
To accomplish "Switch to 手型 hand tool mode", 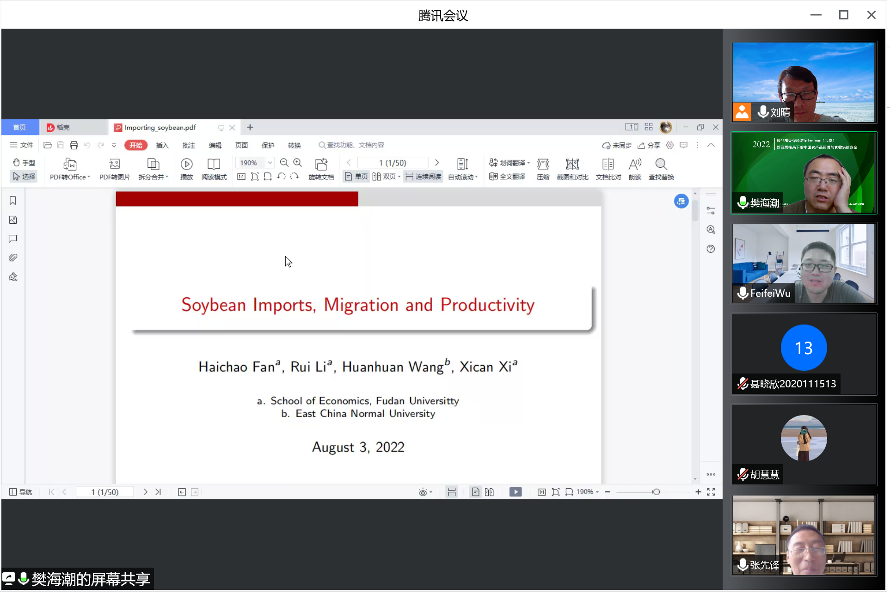I will [x=24, y=163].
